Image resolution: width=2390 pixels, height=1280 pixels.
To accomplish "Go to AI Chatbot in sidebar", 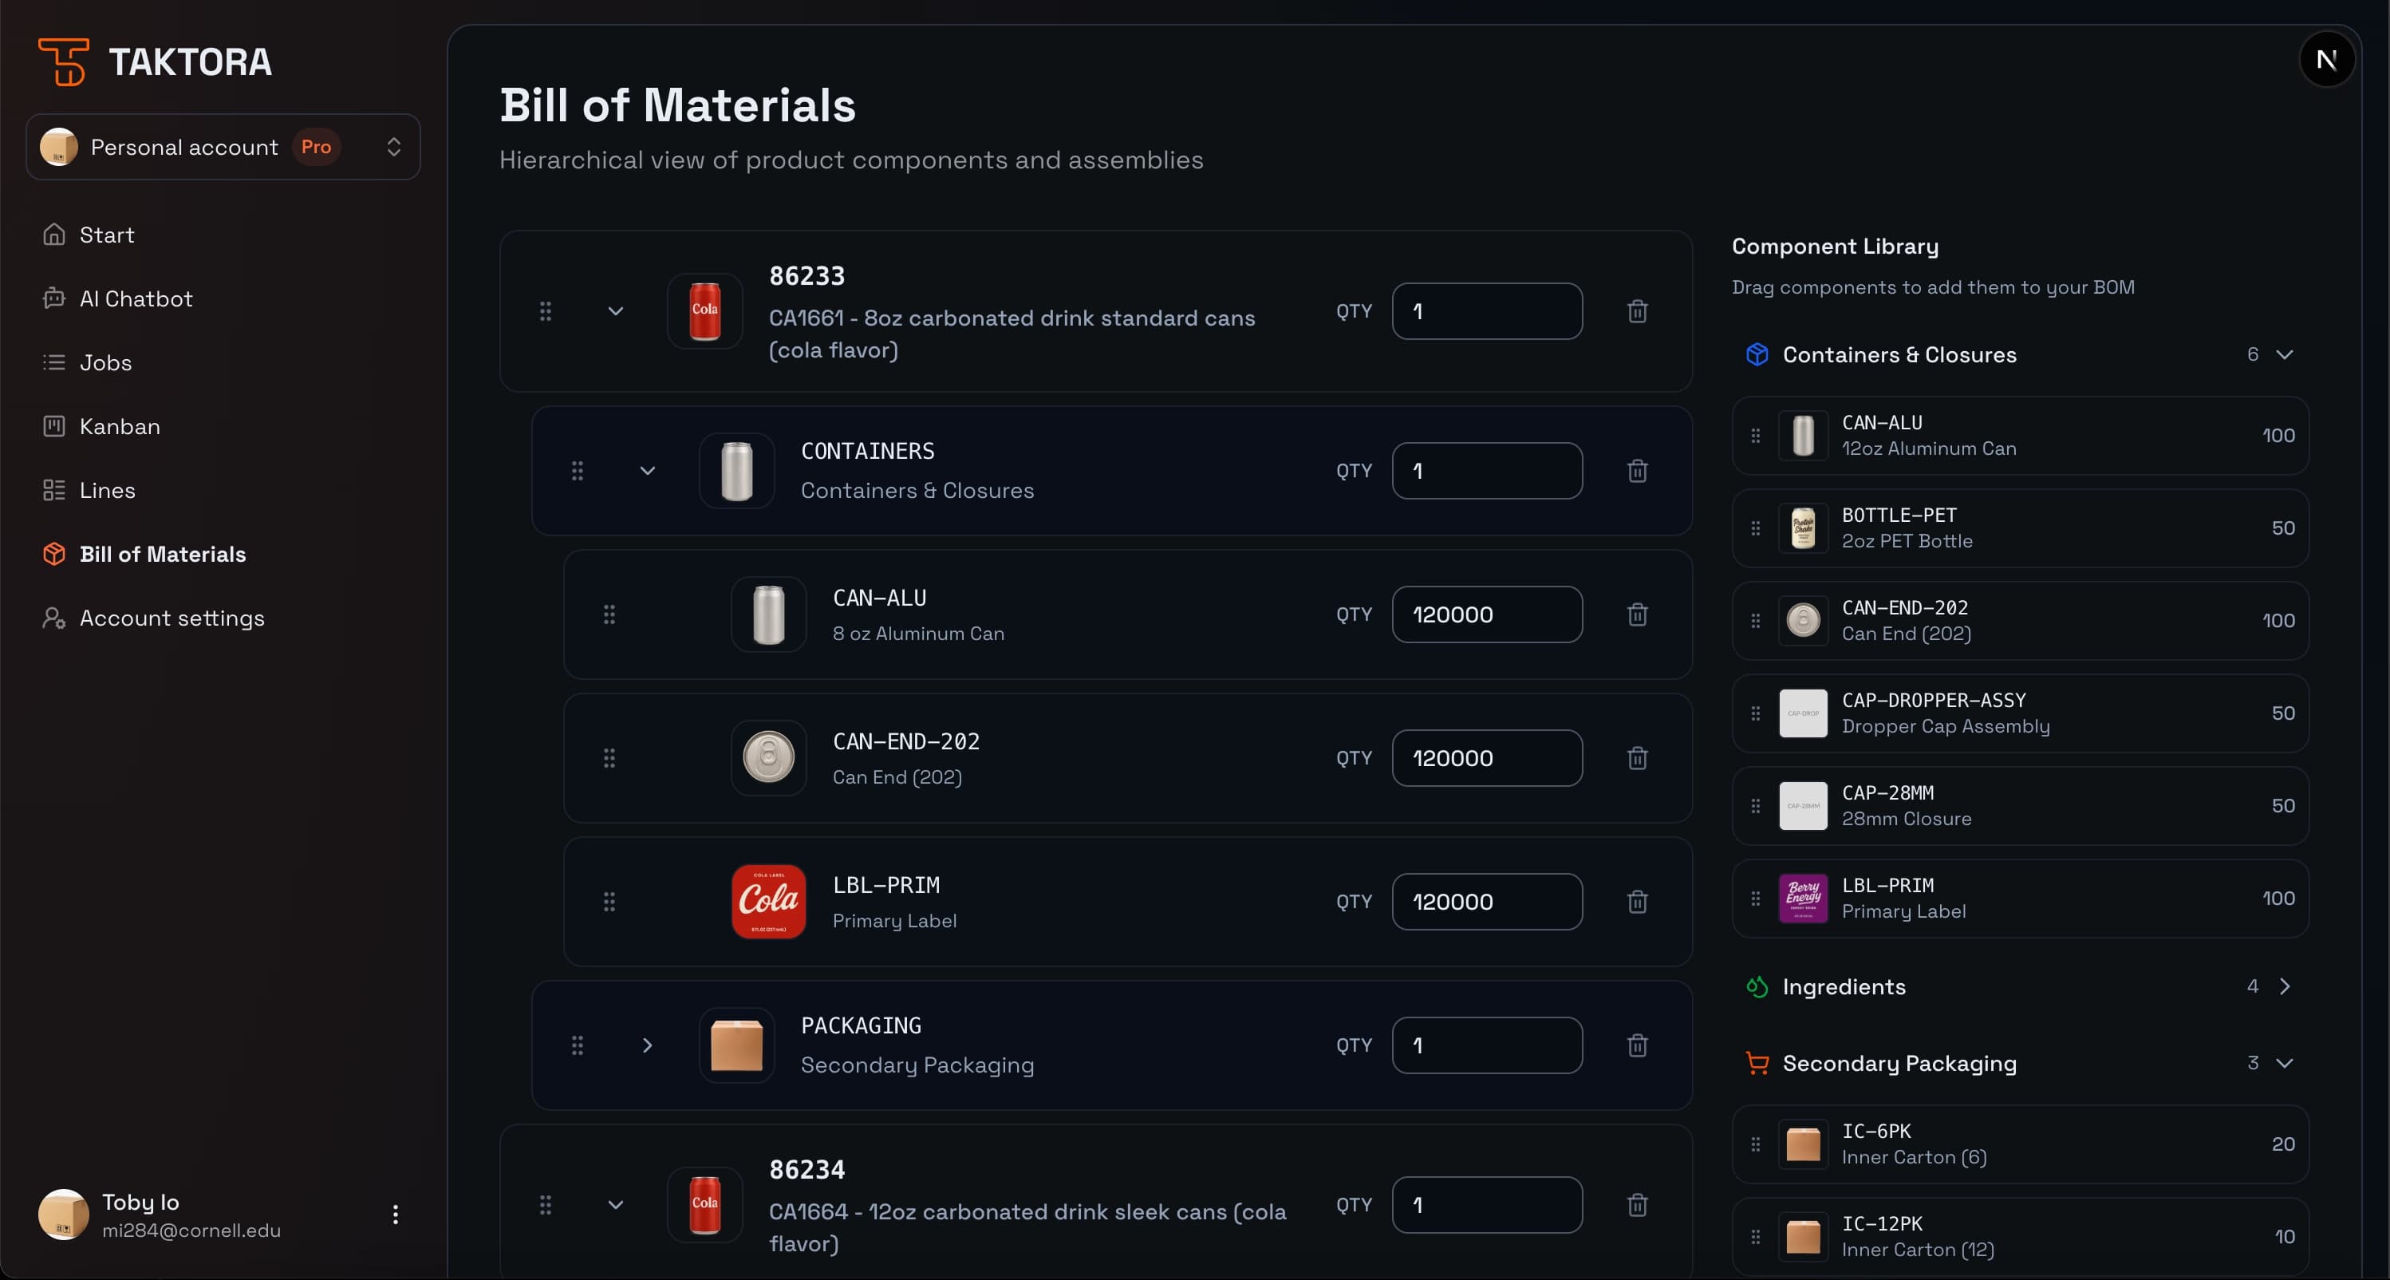I will pos(136,299).
